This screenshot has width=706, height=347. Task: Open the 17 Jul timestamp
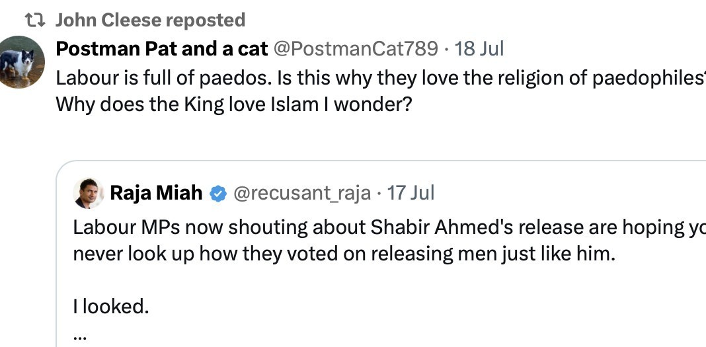coord(411,193)
